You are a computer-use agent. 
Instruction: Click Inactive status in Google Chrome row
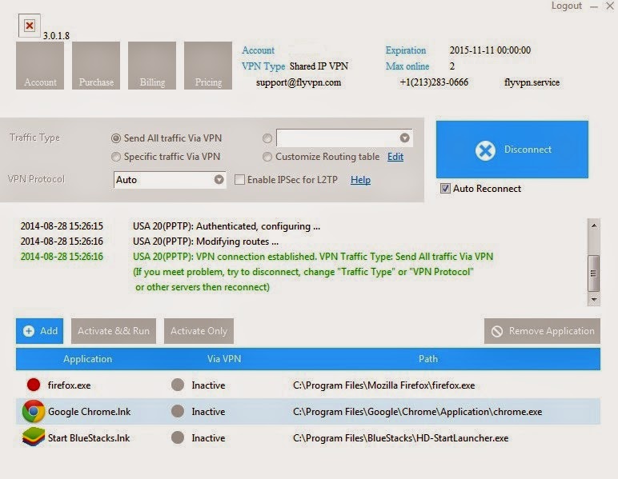point(208,412)
